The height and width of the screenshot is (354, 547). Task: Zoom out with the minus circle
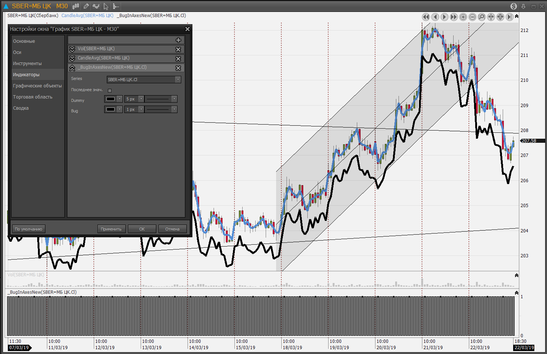[x=472, y=17]
